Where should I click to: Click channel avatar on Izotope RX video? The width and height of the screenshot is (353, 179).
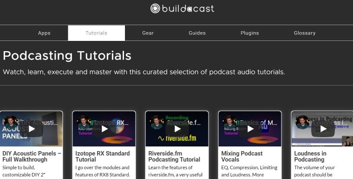tap(84, 122)
